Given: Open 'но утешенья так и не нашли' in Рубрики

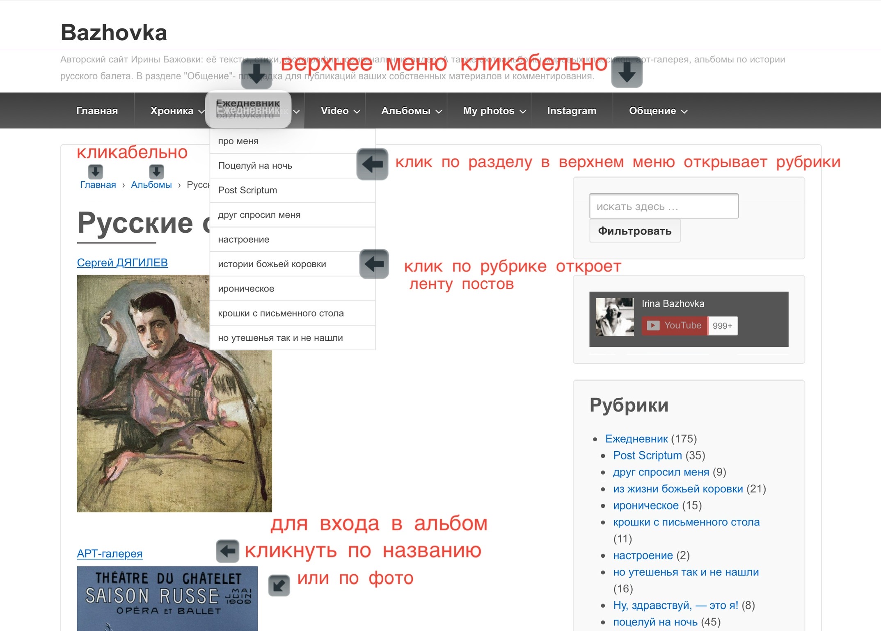Looking at the screenshot, I should (686, 572).
